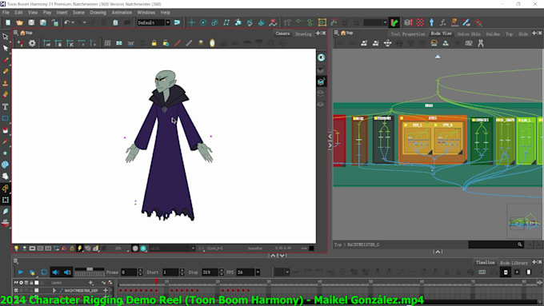The image size is (544, 306).
Task: Open the Undo history dropdown arrow
Action: point(73,22)
